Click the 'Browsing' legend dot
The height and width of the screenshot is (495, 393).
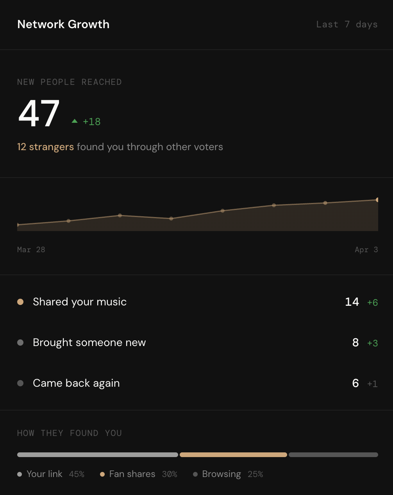(x=195, y=474)
